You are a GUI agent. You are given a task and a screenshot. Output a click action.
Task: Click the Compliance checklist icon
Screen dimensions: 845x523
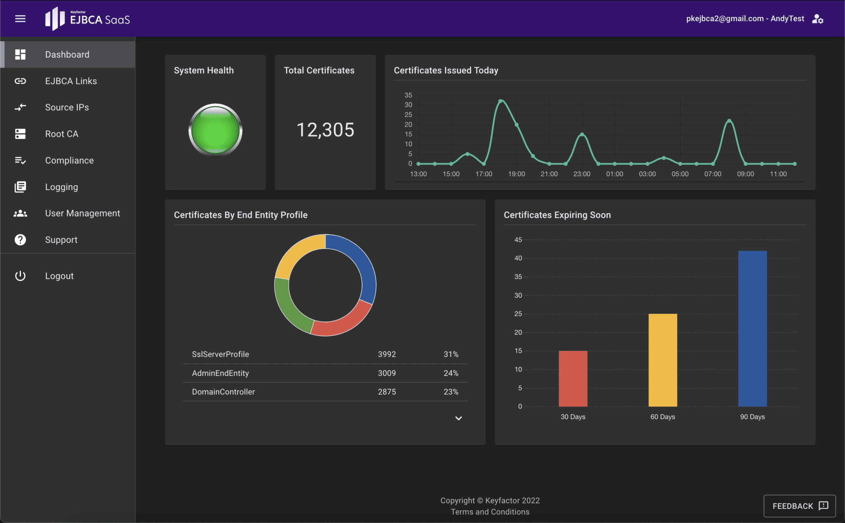[20, 160]
